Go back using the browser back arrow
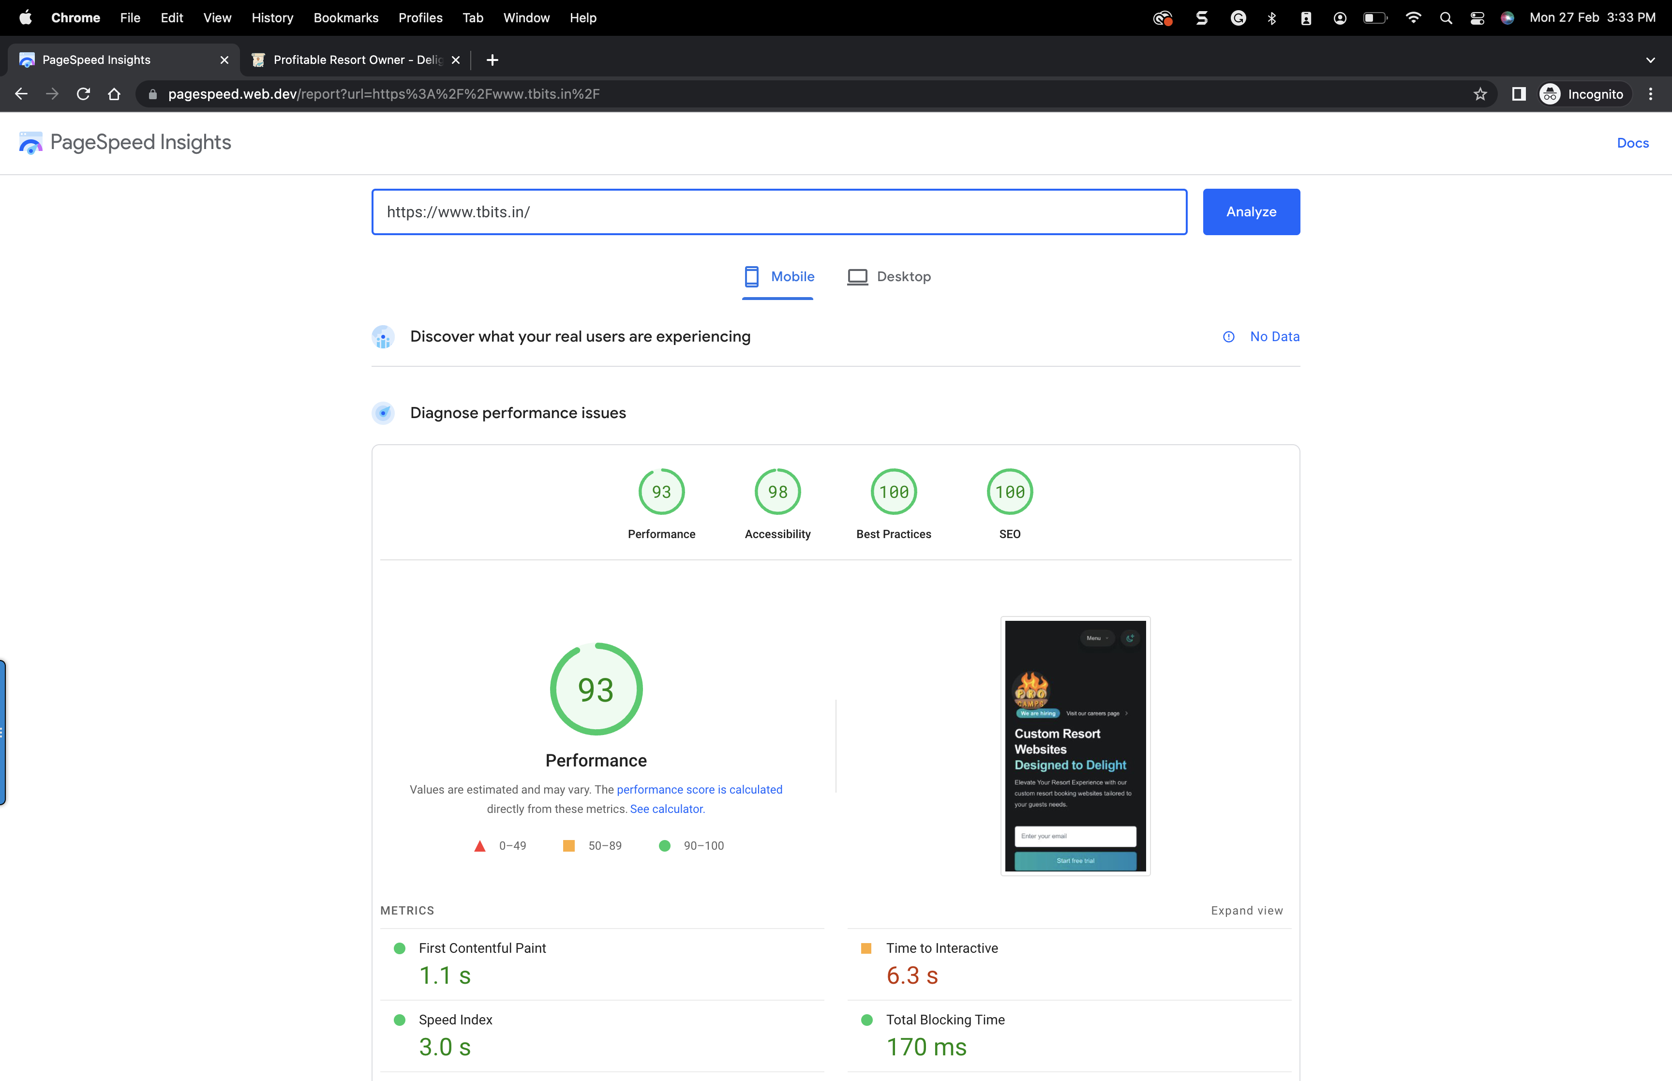Image resolution: width=1672 pixels, height=1081 pixels. click(21, 94)
